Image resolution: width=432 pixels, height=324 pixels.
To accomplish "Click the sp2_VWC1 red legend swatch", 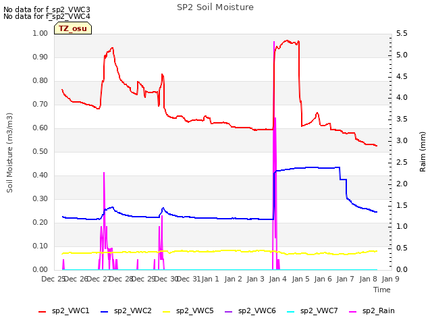I will pos(42,312).
